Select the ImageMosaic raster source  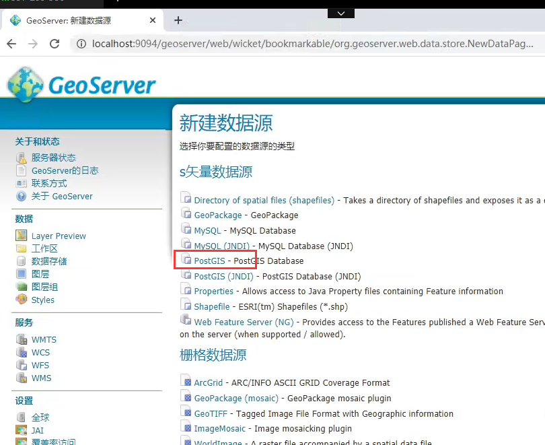(220, 428)
